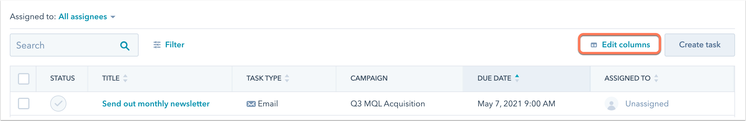Open Send out monthly newsletter link
This screenshot has height=121, width=746.
click(x=156, y=104)
